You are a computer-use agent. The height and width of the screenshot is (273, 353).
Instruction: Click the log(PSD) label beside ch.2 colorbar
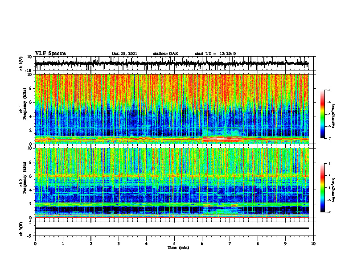pos(334,190)
